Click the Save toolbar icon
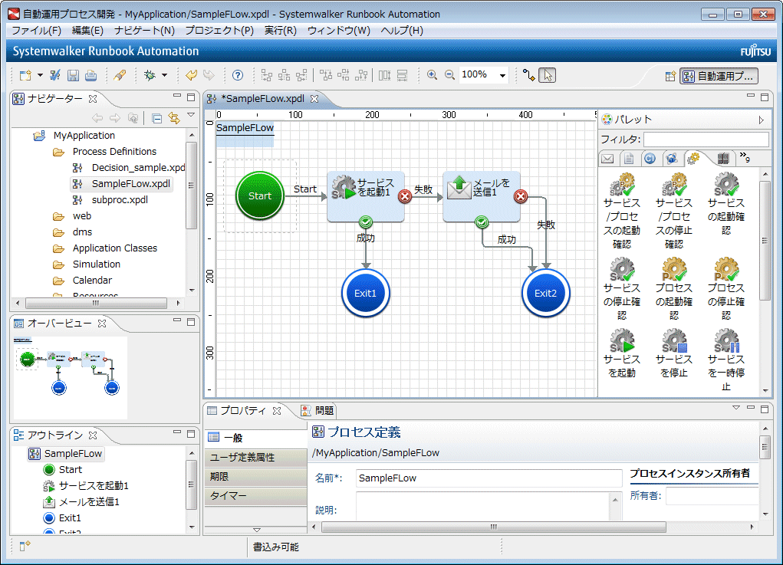783x565 pixels. [73, 75]
